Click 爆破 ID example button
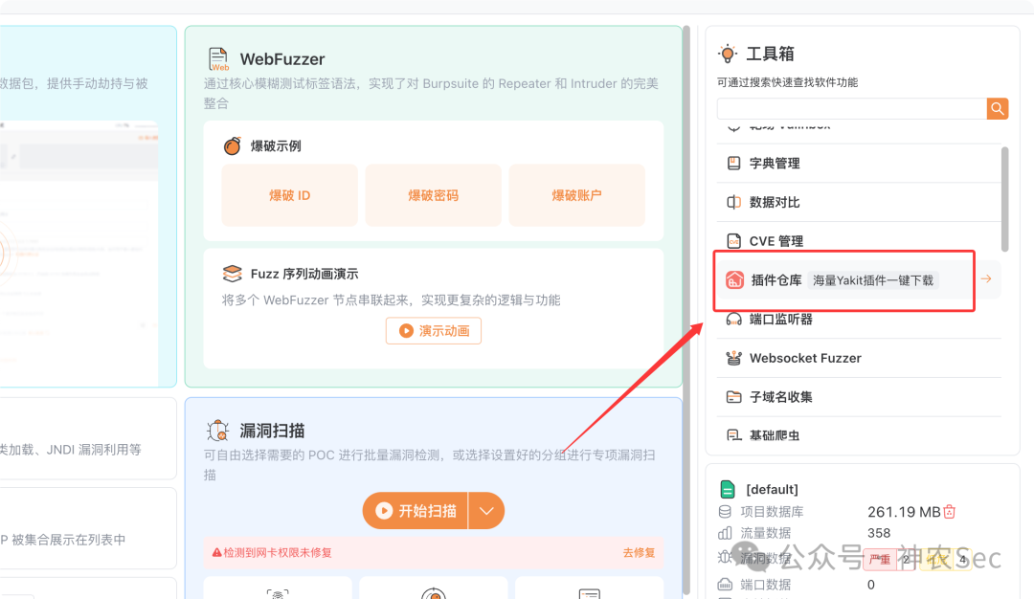Viewport: 1034px width, 599px height. click(289, 196)
